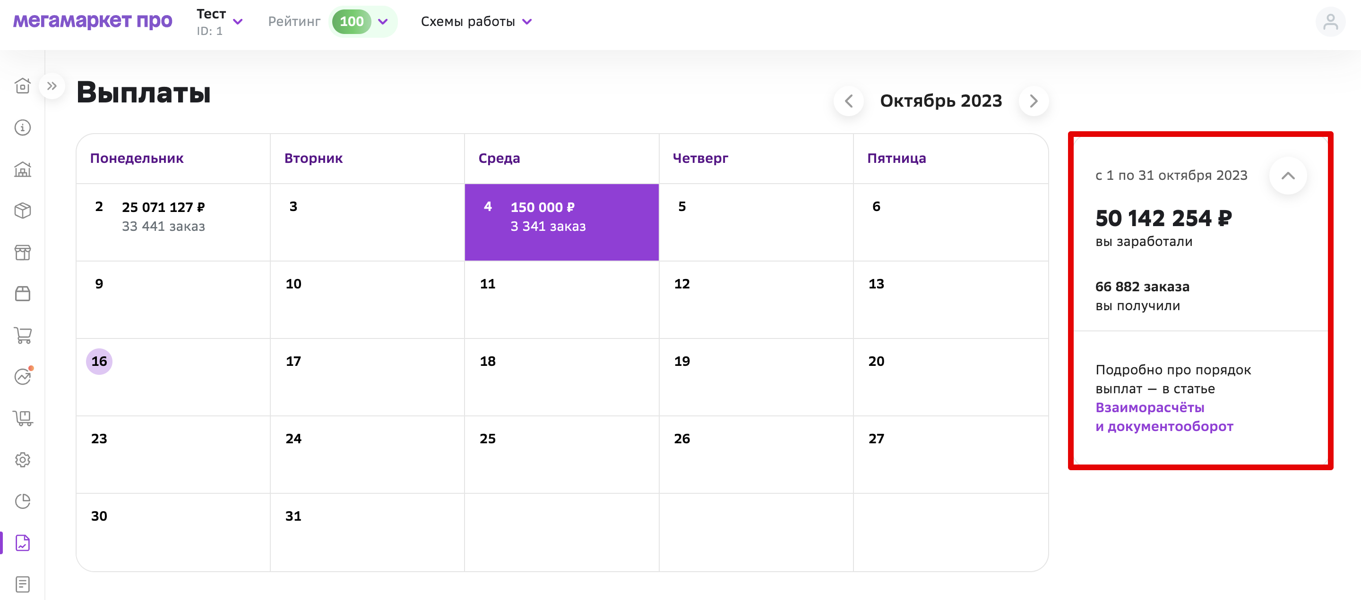Open Взаиморасчёты и документооборот article link

coord(1164,417)
